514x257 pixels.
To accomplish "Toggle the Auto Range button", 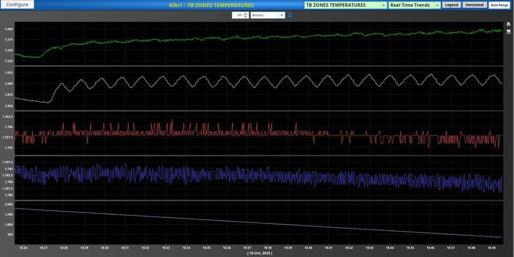I will click(499, 5).
